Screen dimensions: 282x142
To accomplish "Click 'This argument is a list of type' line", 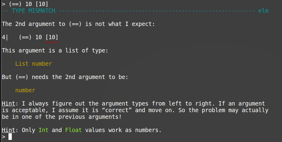I will [55, 50].
